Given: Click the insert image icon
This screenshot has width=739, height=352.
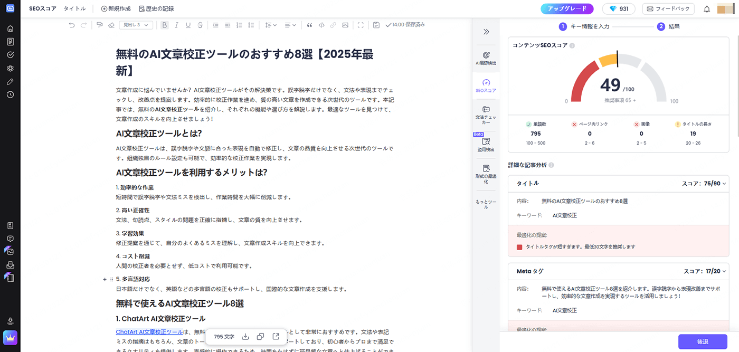Looking at the screenshot, I should pyautogui.click(x=345, y=25).
